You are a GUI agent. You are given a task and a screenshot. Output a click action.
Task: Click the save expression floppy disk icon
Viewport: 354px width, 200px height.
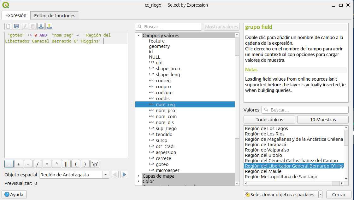(x=16, y=26)
